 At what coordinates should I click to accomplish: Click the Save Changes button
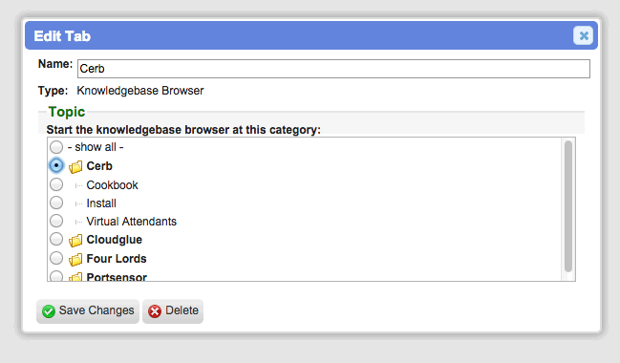point(88,311)
